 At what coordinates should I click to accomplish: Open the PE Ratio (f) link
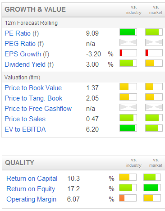[x=22, y=33]
